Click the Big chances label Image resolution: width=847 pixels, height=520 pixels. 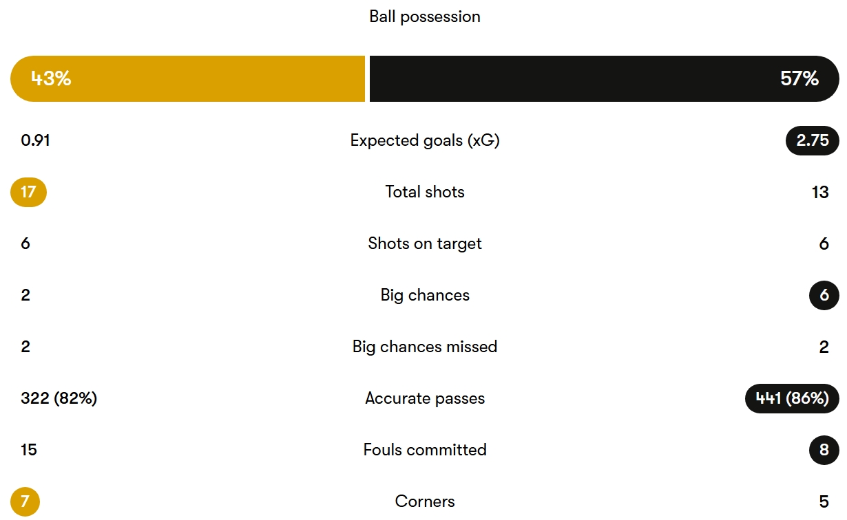tap(424, 295)
